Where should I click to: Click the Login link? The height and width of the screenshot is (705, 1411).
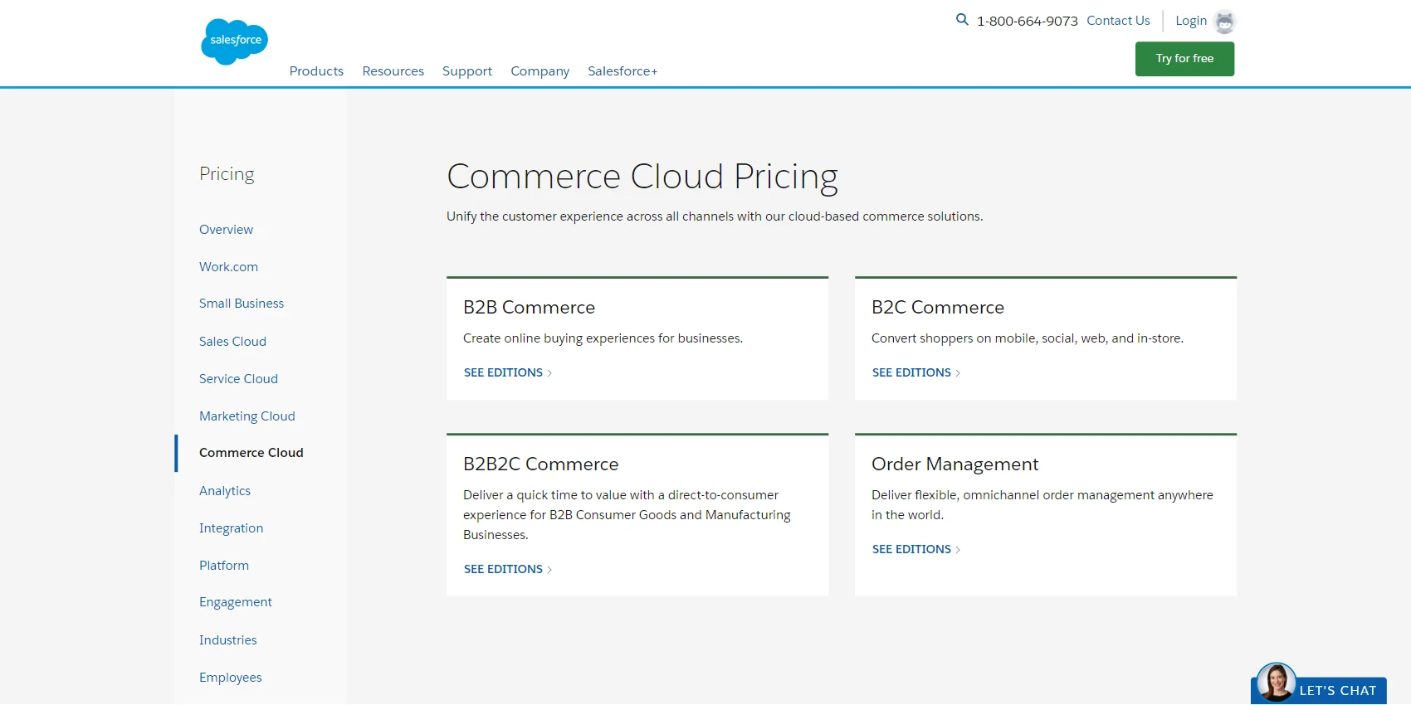[x=1191, y=21]
